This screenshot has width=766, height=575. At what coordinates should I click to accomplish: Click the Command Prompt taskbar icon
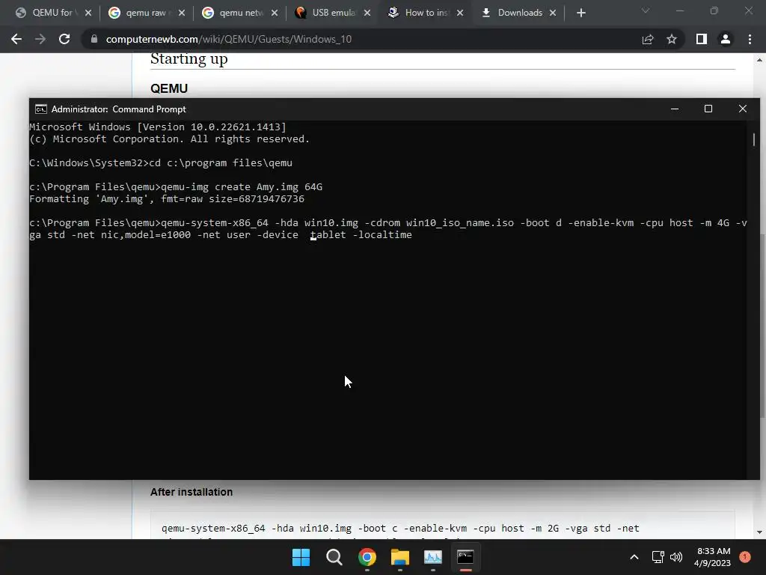point(465,557)
